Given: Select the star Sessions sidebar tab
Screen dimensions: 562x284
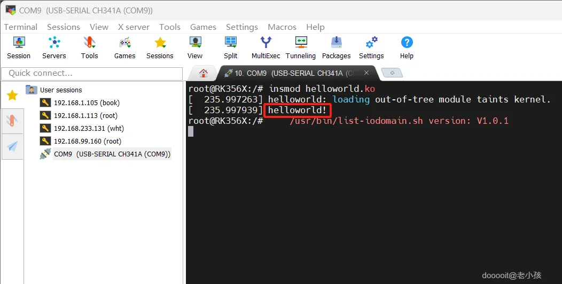Looking at the screenshot, I should pos(12,95).
